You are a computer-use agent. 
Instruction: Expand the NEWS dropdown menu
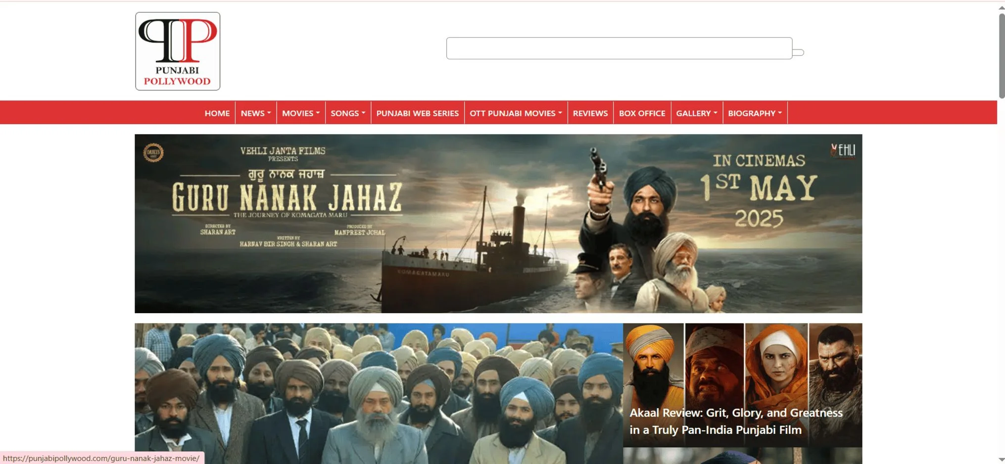pos(256,113)
